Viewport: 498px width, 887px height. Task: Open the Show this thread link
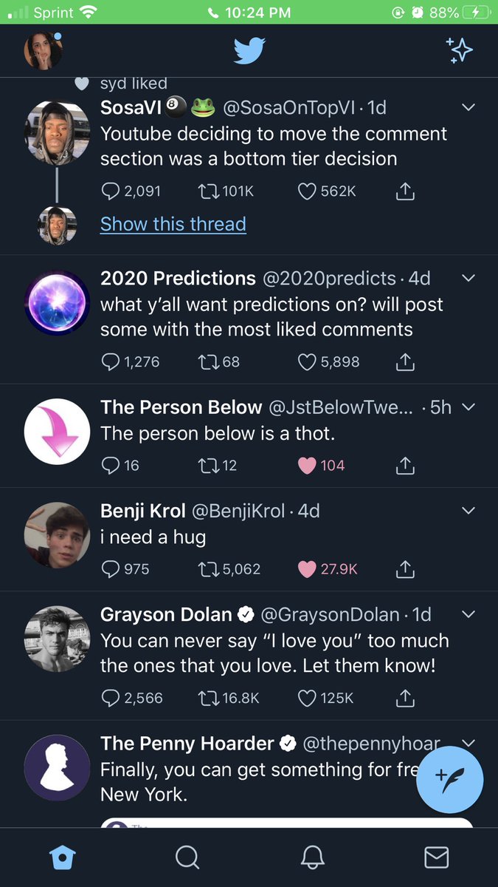(173, 224)
